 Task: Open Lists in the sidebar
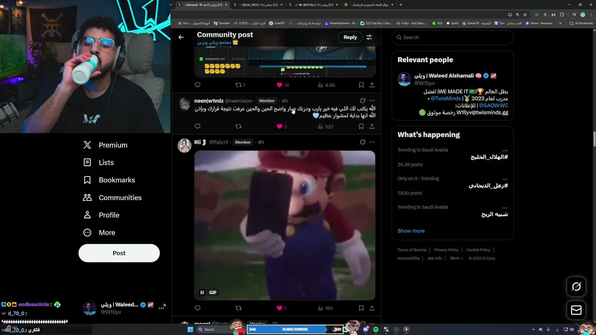(98, 162)
